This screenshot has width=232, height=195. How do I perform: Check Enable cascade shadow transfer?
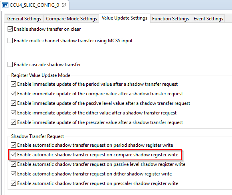point(10,65)
